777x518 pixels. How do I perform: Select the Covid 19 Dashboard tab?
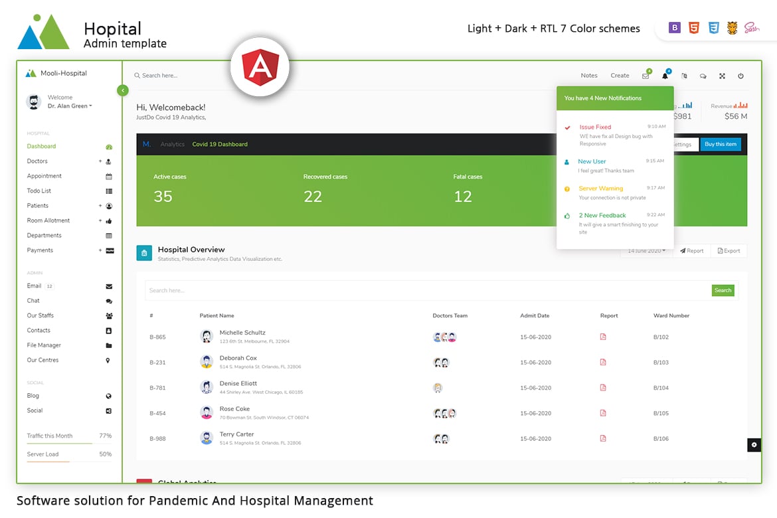(220, 144)
